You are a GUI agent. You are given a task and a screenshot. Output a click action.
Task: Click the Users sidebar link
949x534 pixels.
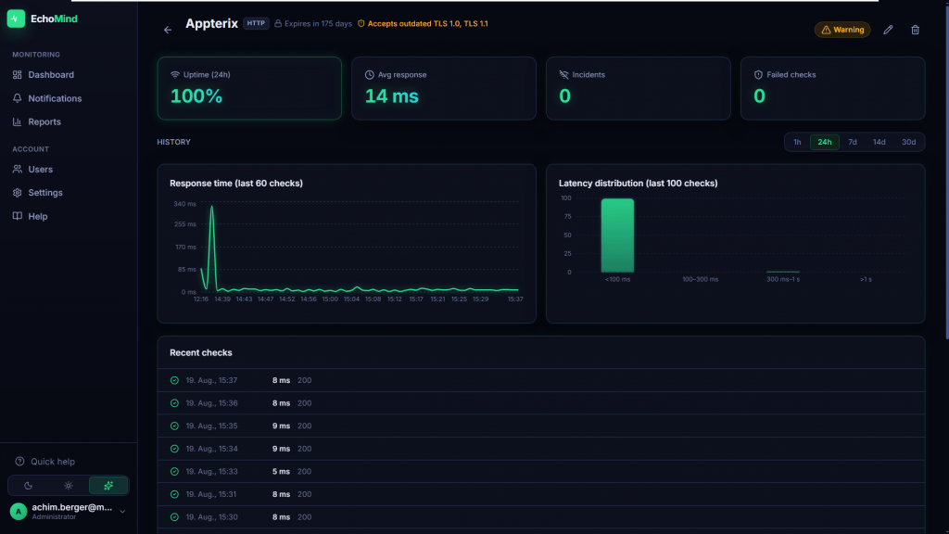40,170
